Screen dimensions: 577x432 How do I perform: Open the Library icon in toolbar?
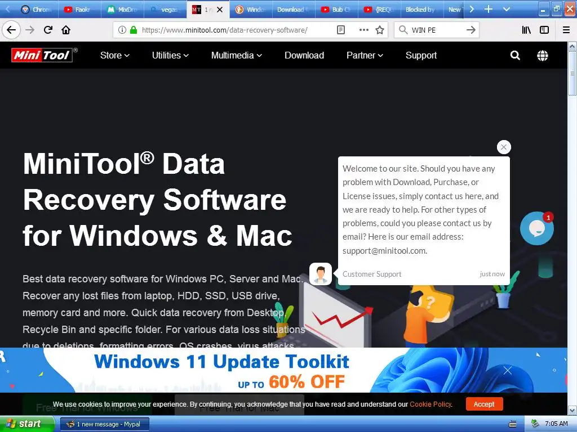[526, 30]
